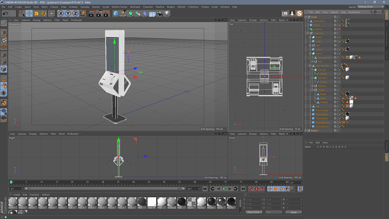The width and height of the screenshot is (389, 219).
Task: Activate the Scale tool
Action: (x=37, y=13)
